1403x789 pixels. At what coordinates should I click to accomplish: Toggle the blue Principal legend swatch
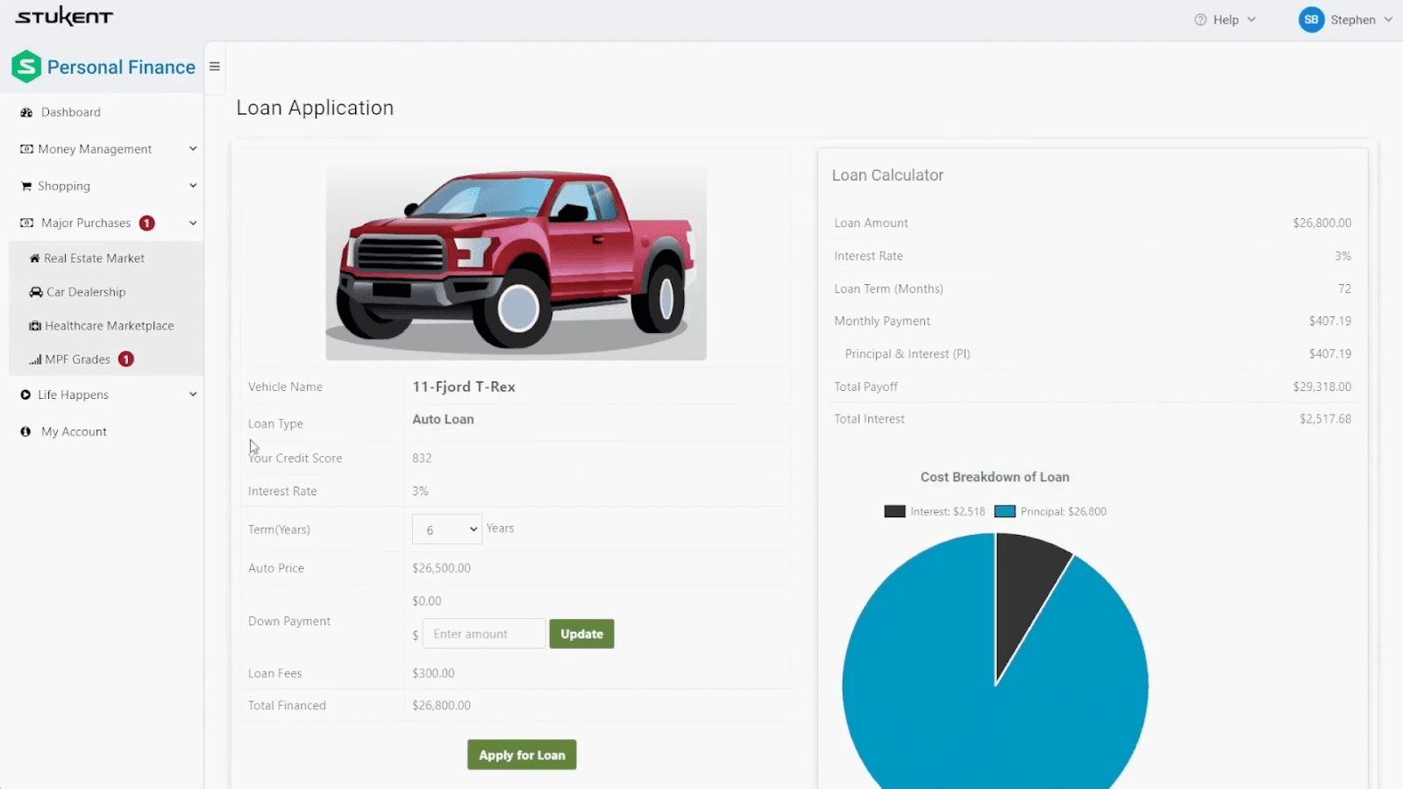click(1005, 511)
